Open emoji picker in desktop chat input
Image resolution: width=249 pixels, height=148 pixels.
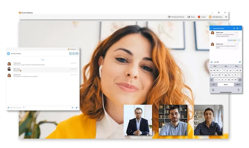(x=73, y=108)
